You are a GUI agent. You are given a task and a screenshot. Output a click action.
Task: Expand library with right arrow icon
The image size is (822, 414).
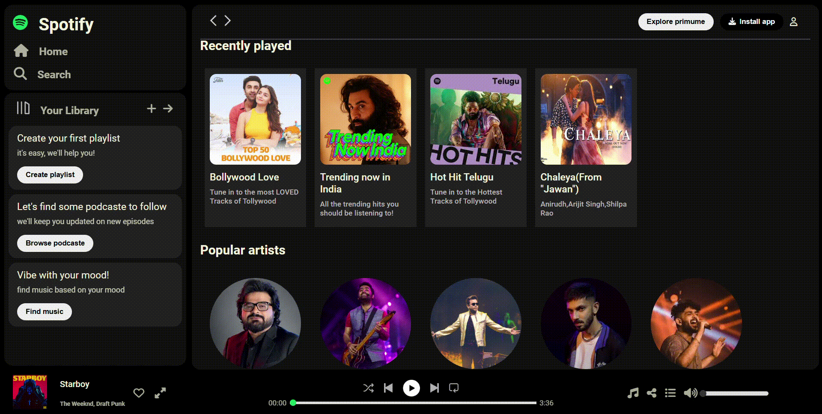pos(168,109)
